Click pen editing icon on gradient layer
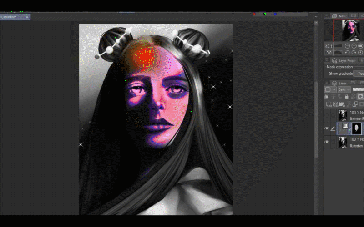The image size is (364, 227). 333,128
